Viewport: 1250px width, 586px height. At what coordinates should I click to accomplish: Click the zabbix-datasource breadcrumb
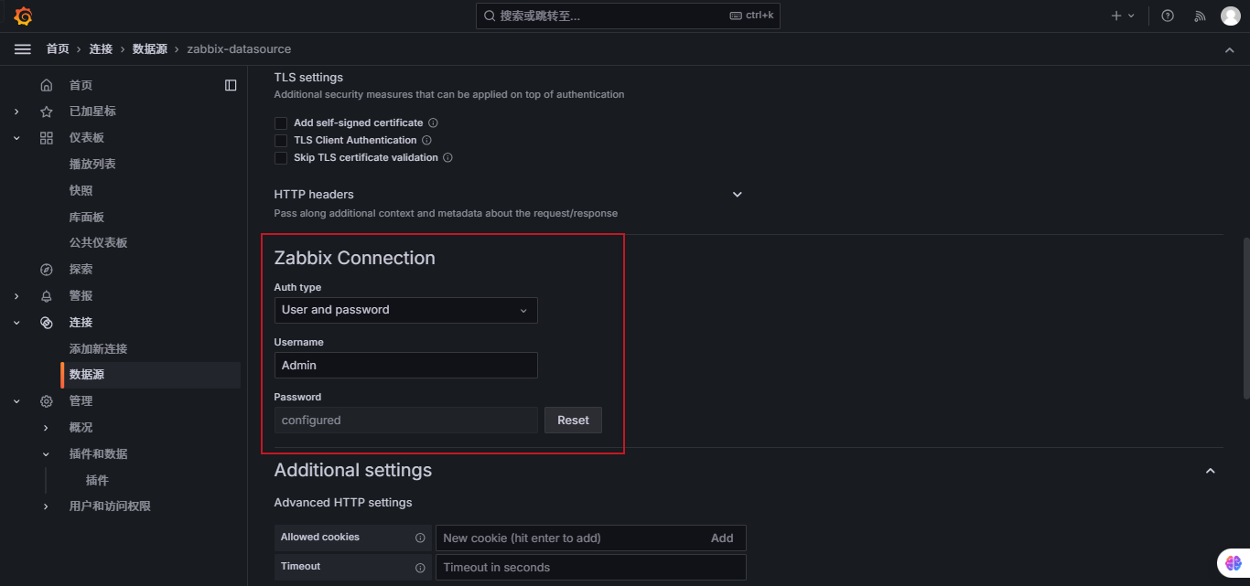(239, 49)
